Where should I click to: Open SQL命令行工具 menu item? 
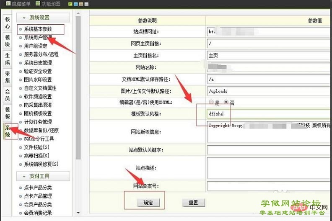point(39,139)
